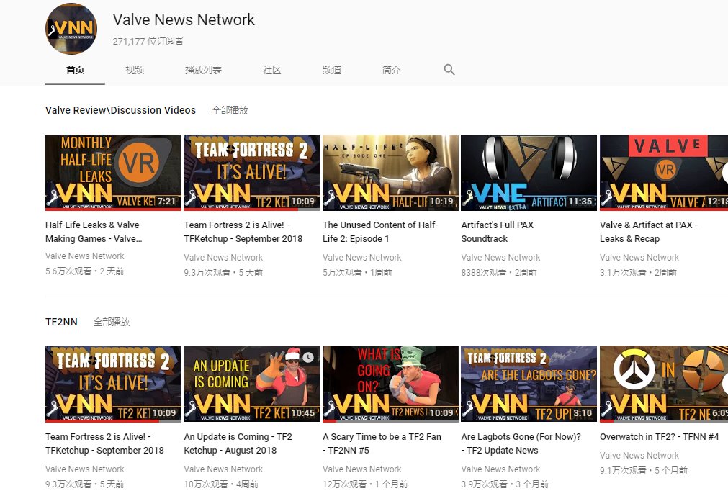Click the text 5万次观看 · 1周前
Image resolution: width=728 pixels, height=496 pixels.
click(x=357, y=272)
